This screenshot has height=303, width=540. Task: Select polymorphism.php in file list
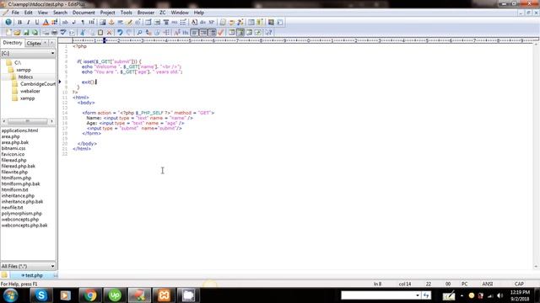[x=21, y=213]
